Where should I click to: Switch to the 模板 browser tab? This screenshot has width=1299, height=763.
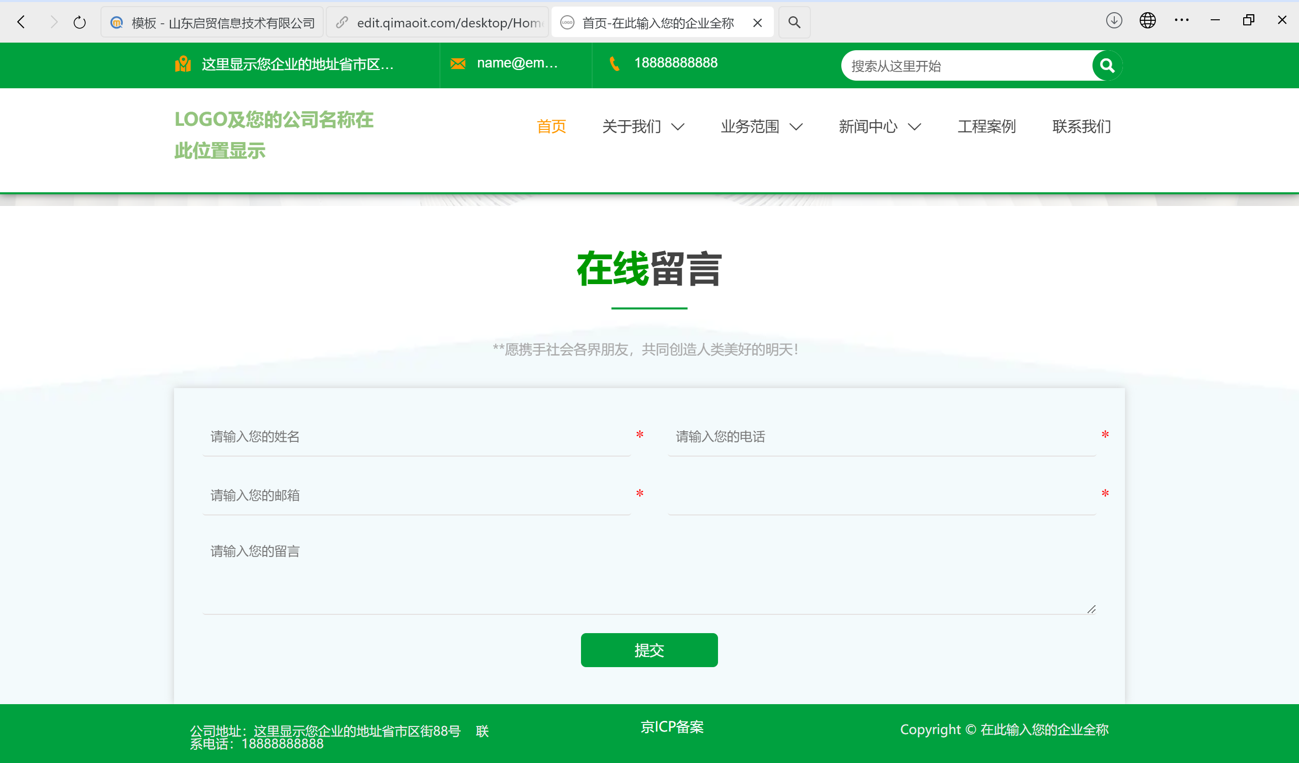pyautogui.click(x=212, y=22)
